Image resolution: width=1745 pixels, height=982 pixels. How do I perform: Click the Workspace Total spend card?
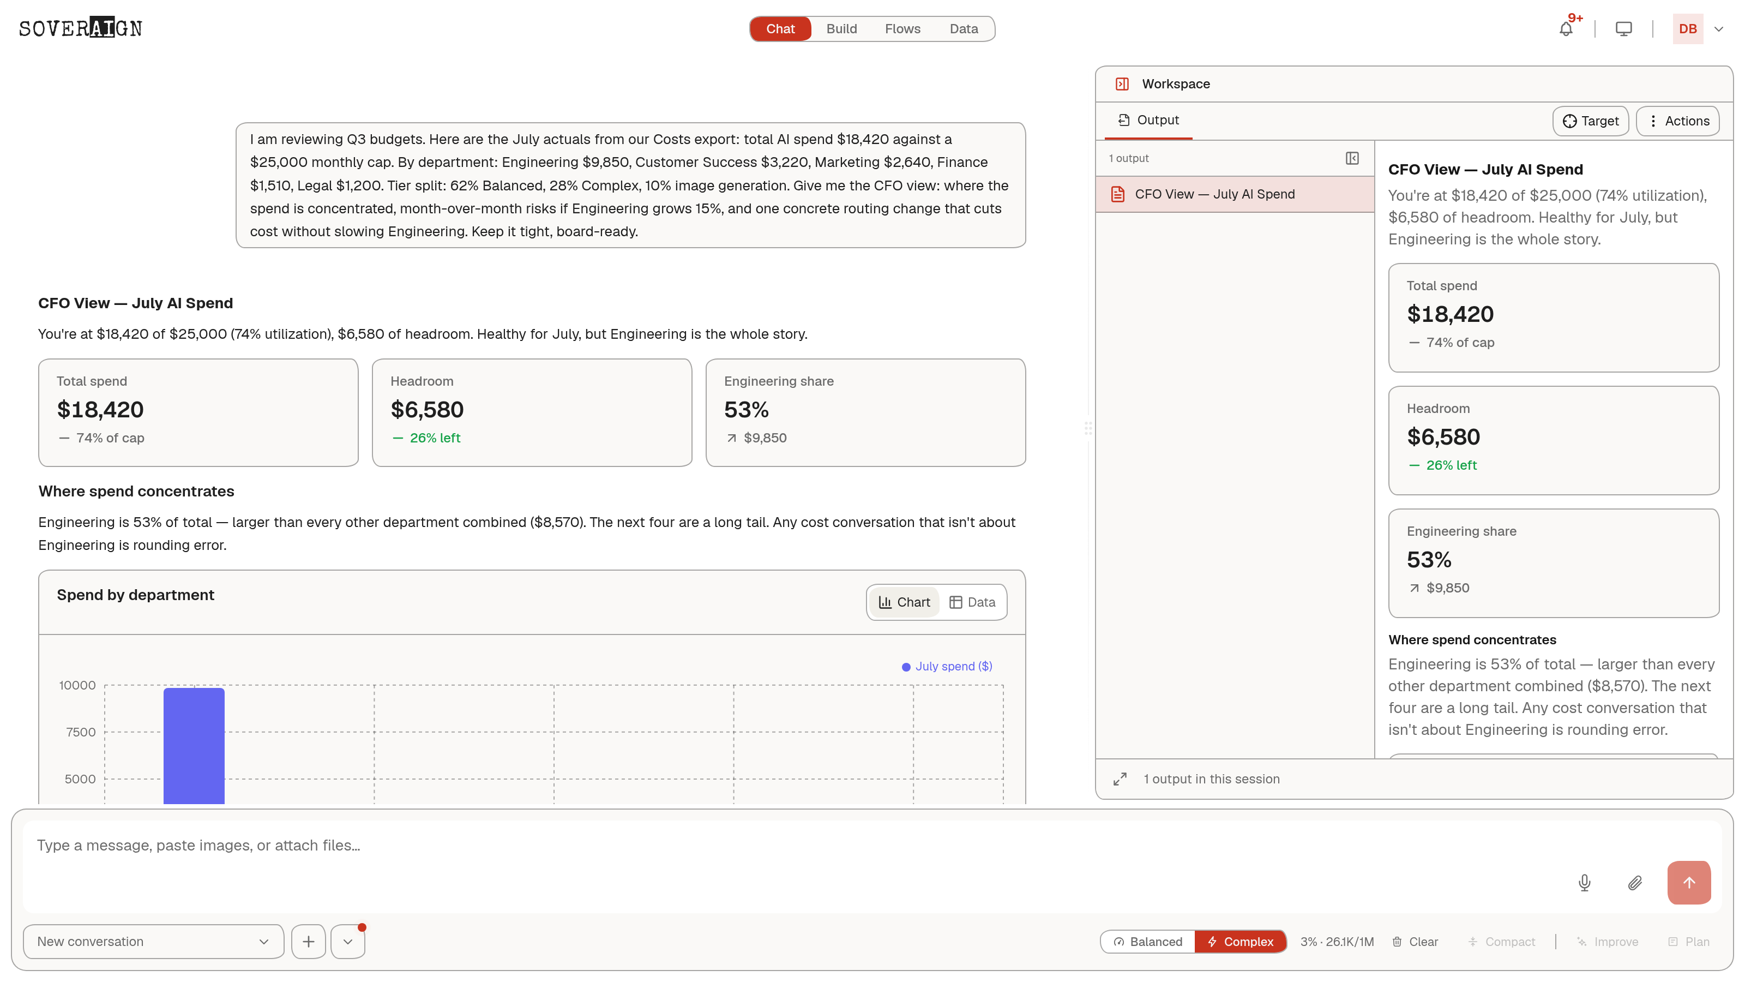1553,317
